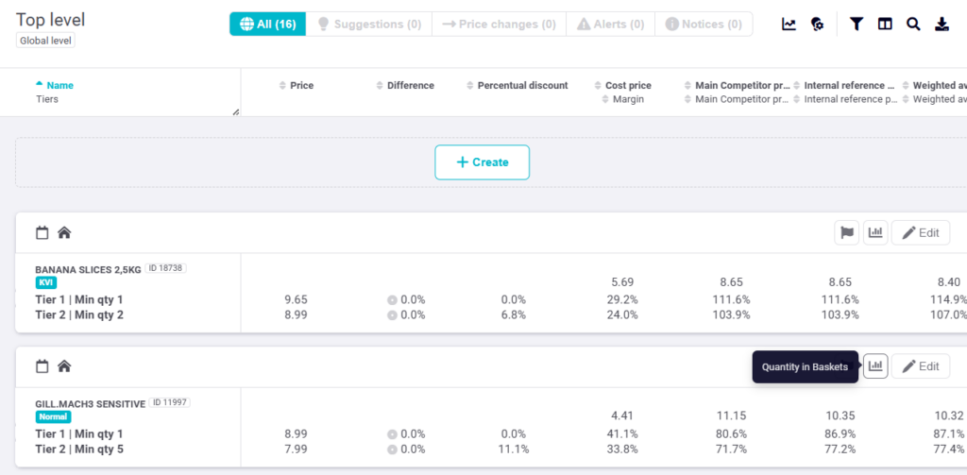The width and height of the screenshot is (967, 475).
Task: Click the KVI tag
Action: (x=46, y=282)
